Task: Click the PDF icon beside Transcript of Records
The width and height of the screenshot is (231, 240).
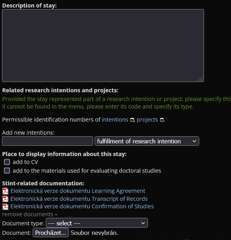Action: [x=5, y=199]
